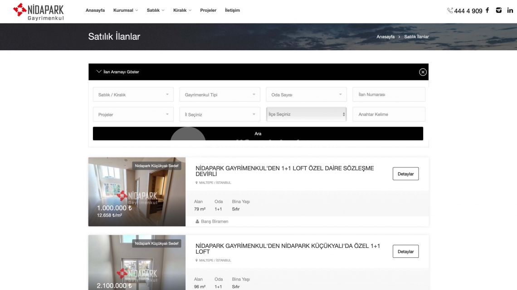
Task: Open the İlçe Seçiniz selector
Action: 306,114
